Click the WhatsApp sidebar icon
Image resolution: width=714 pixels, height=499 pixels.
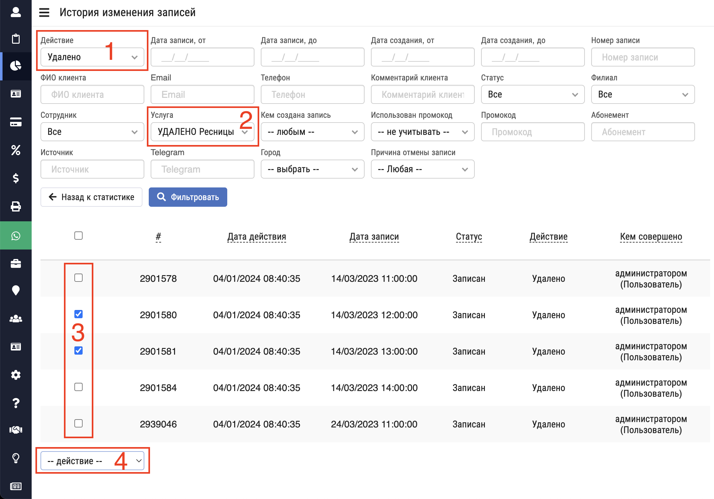(16, 236)
